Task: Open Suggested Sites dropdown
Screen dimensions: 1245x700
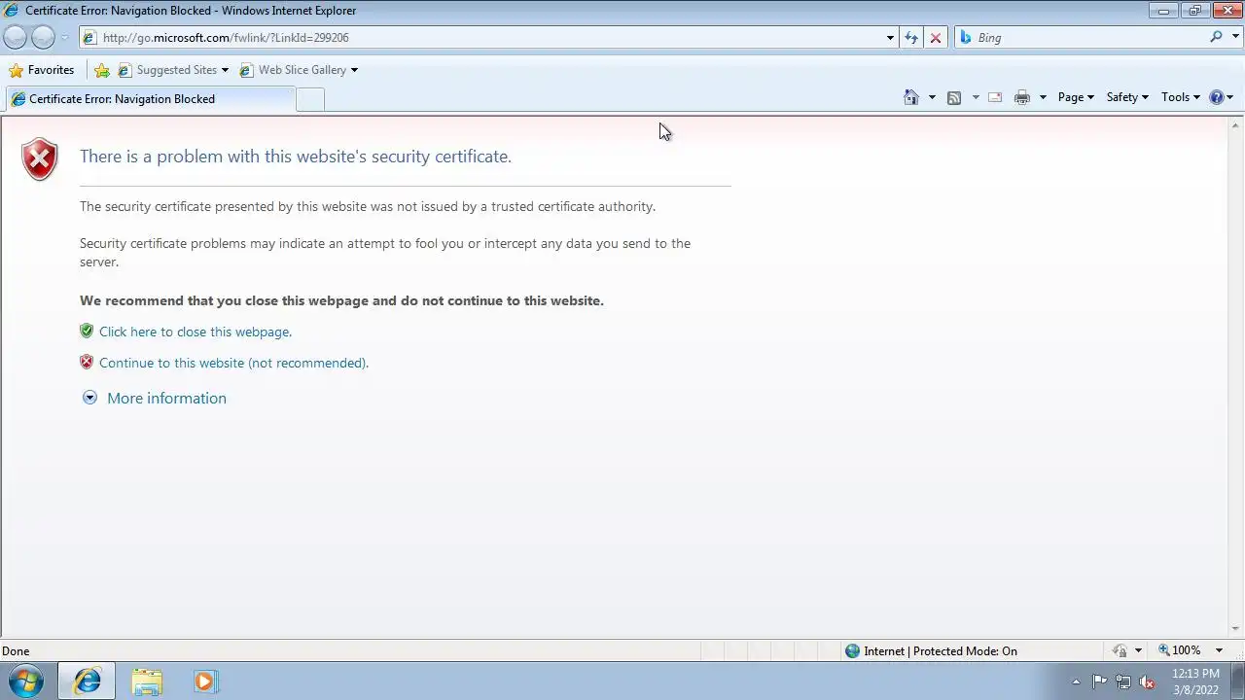Action: pyautogui.click(x=173, y=70)
